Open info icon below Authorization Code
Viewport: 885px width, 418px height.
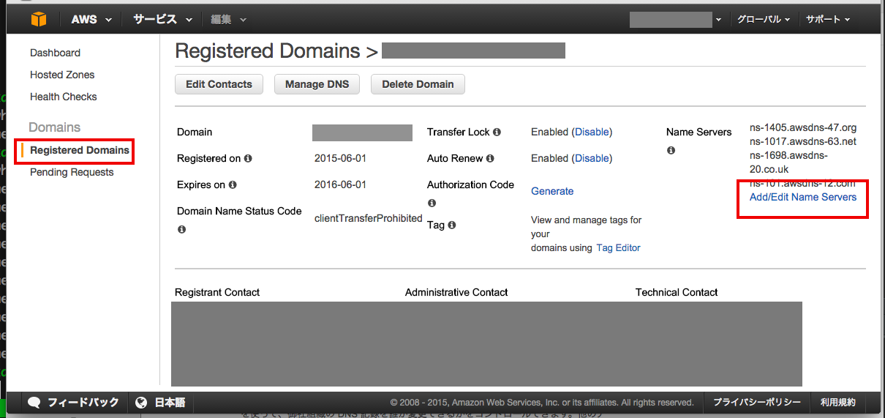(x=432, y=203)
